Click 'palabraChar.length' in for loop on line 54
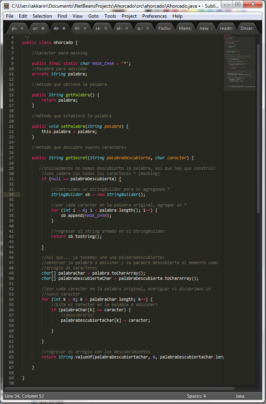This screenshot has width=266, height=404. pos(112,300)
